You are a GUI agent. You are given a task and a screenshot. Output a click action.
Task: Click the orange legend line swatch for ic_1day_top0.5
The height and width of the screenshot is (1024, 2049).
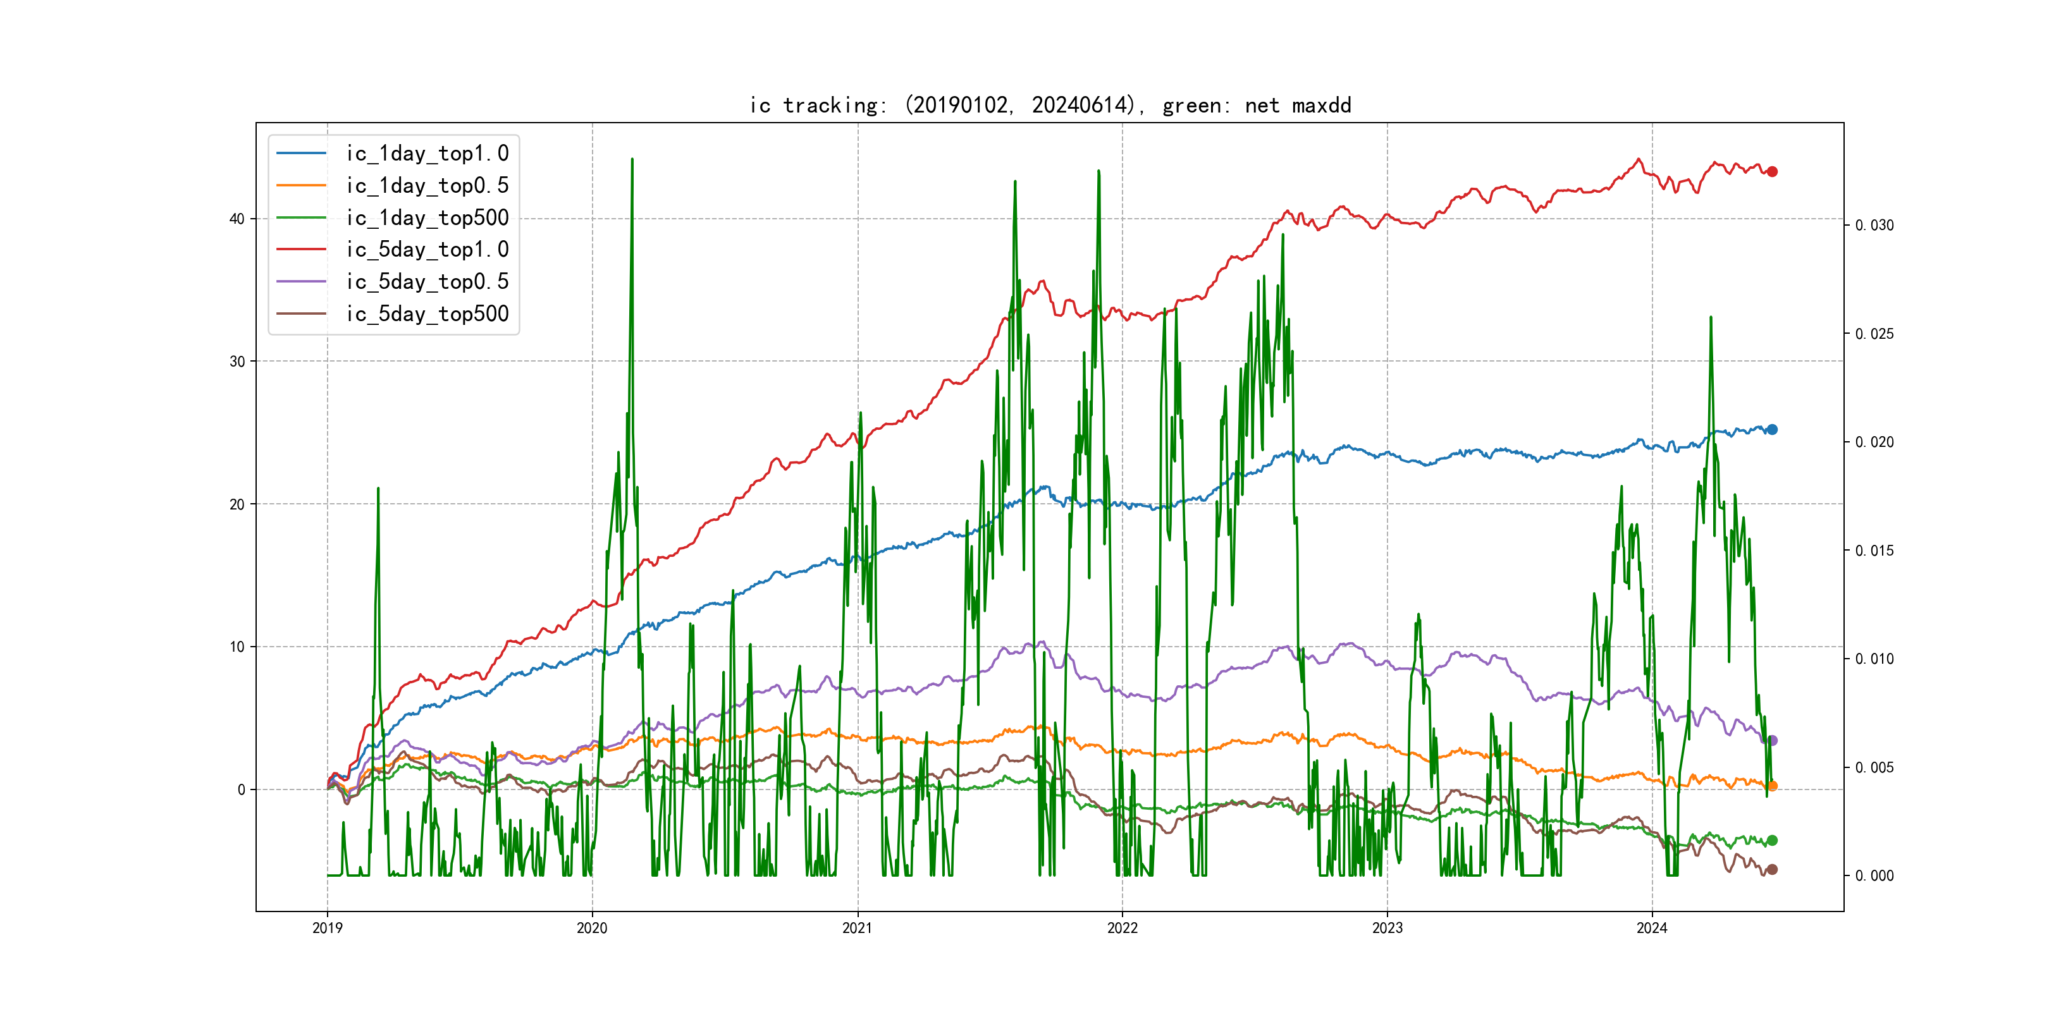[300, 185]
